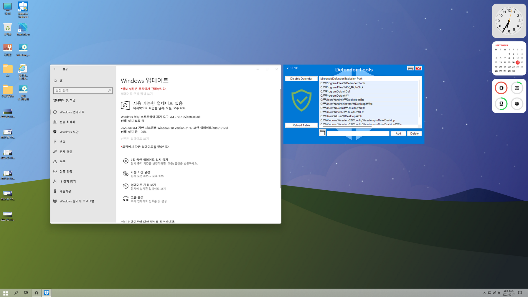528x297 pixels.
Task: Open 복구 in Settings sidebar
Action: [x=83, y=162]
